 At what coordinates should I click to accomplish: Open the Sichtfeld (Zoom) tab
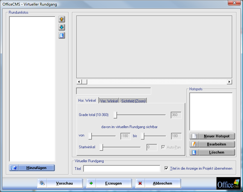133,101
